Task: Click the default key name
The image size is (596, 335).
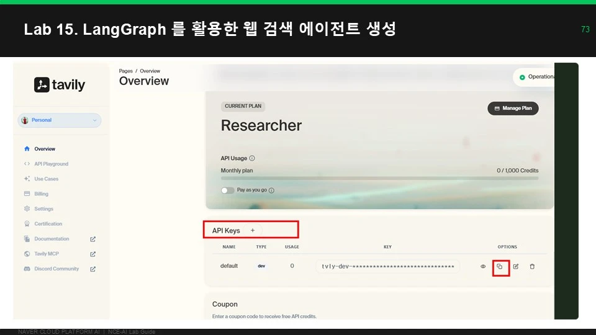Action: coord(229,266)
